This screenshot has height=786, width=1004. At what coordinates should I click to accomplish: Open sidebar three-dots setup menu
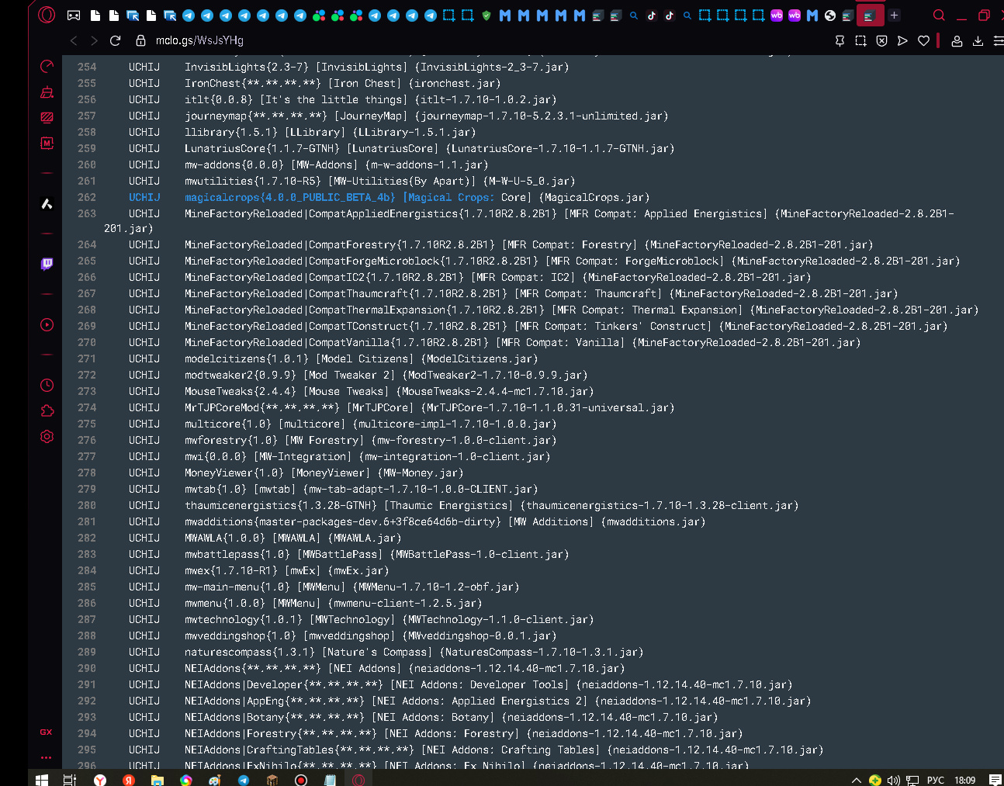[47, 757]
